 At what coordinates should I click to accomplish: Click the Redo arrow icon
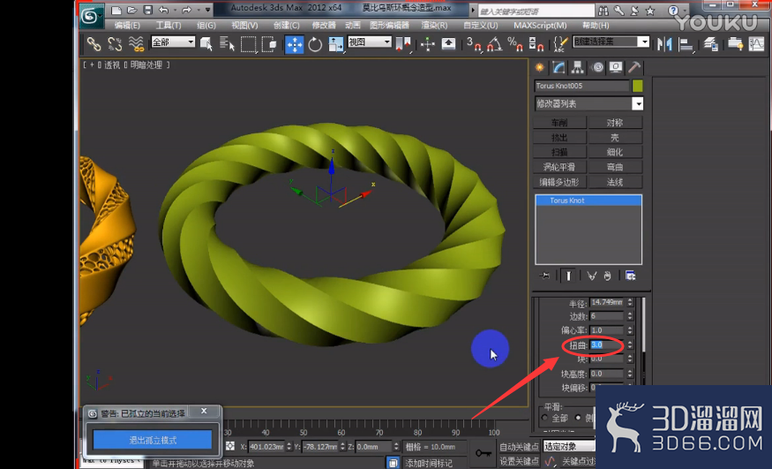click(186, 10)
